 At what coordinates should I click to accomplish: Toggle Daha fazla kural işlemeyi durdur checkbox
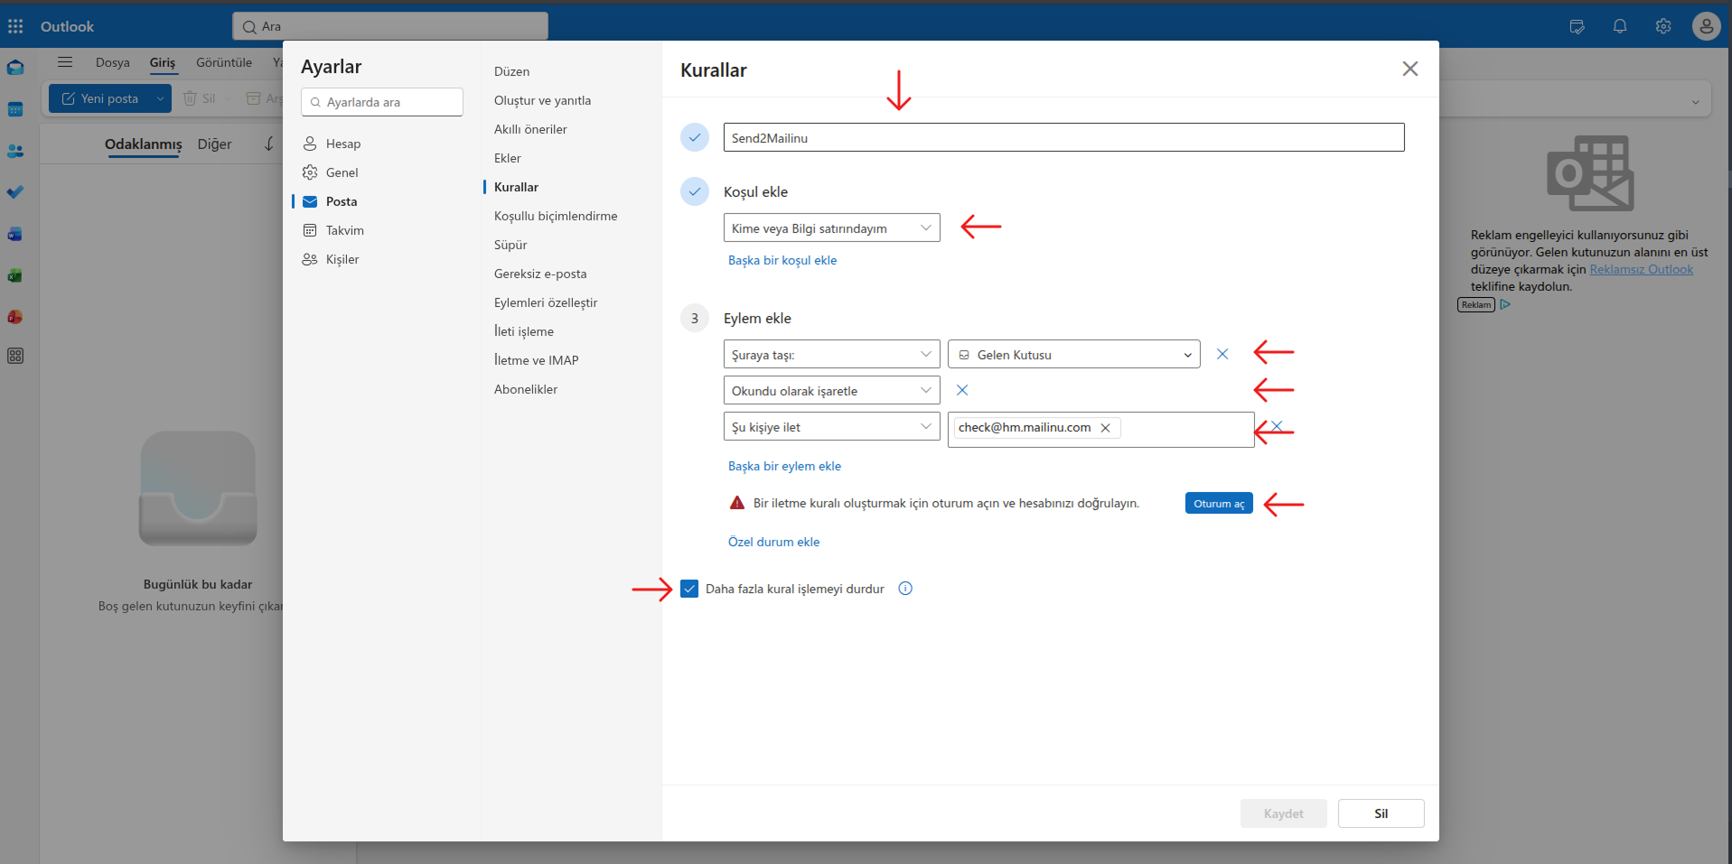(689, 589)
